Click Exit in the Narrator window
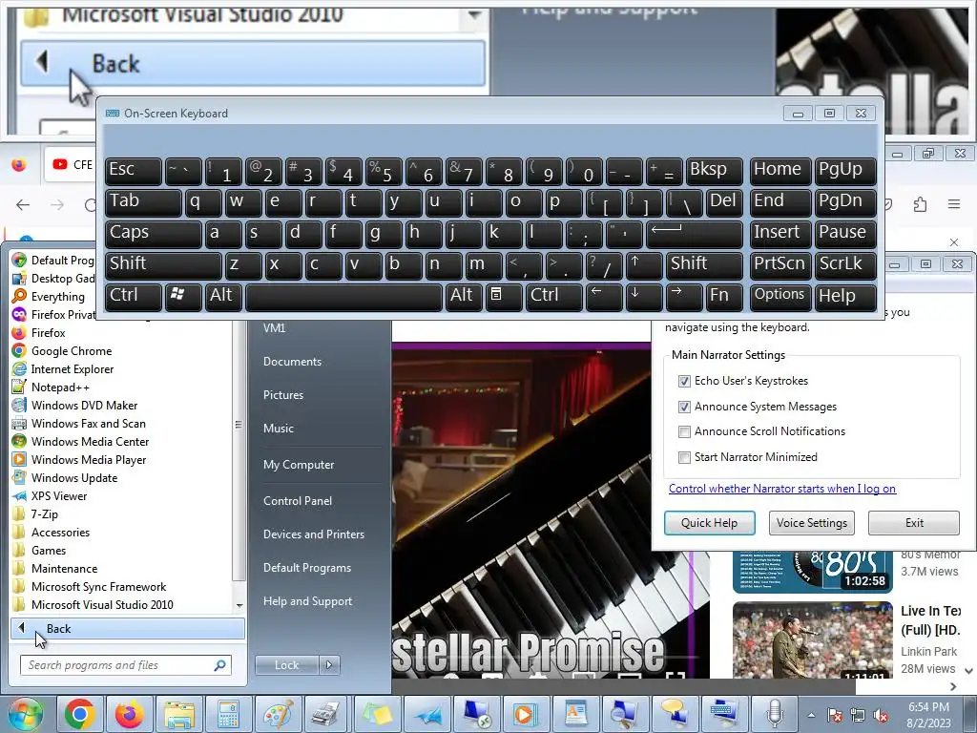Screen dimensions: 977x733 pyautogui.click(x=914, y=523)
